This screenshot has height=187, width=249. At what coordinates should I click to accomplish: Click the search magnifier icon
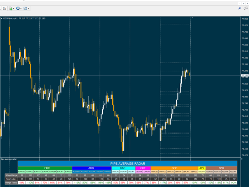tap(240, 8)
